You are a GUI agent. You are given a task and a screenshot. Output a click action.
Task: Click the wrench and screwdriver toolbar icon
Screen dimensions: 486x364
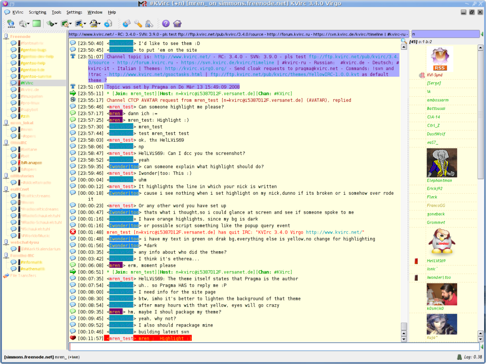[x=149, y=24]
